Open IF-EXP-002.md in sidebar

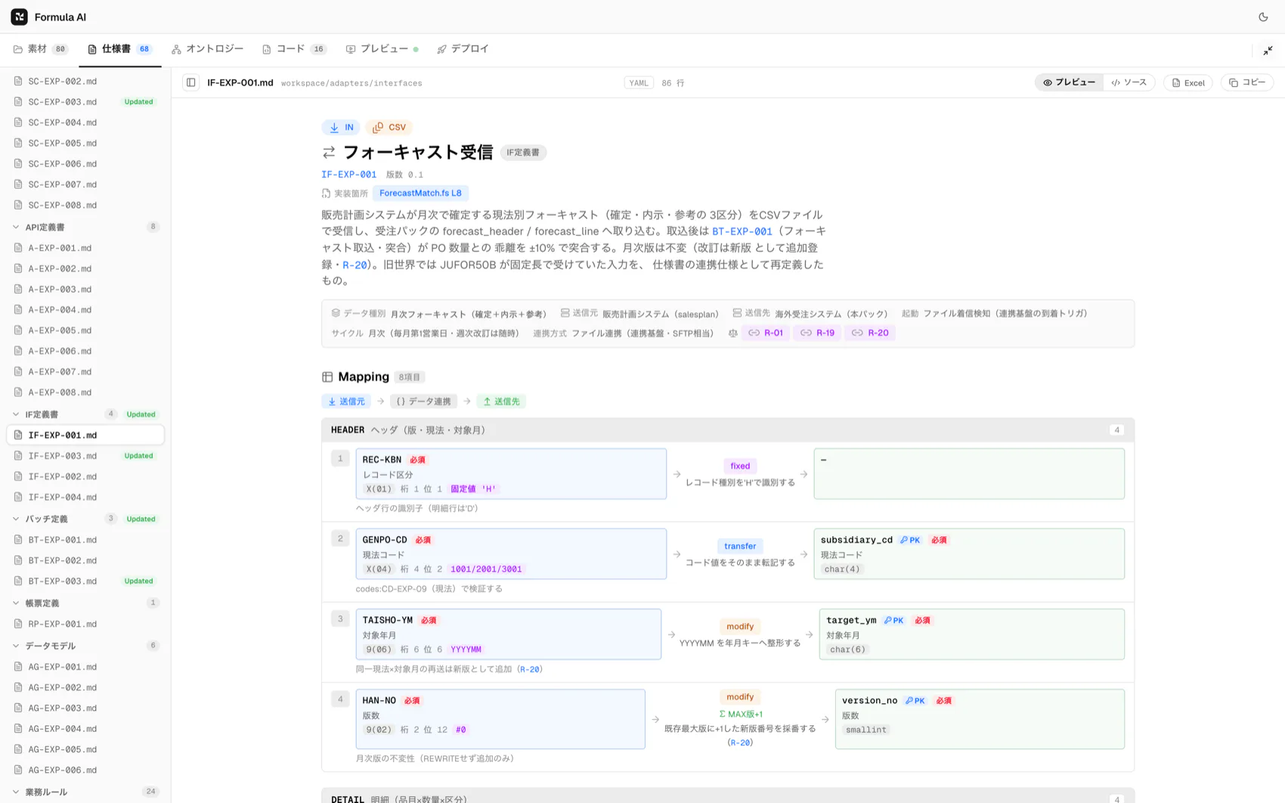85,476
